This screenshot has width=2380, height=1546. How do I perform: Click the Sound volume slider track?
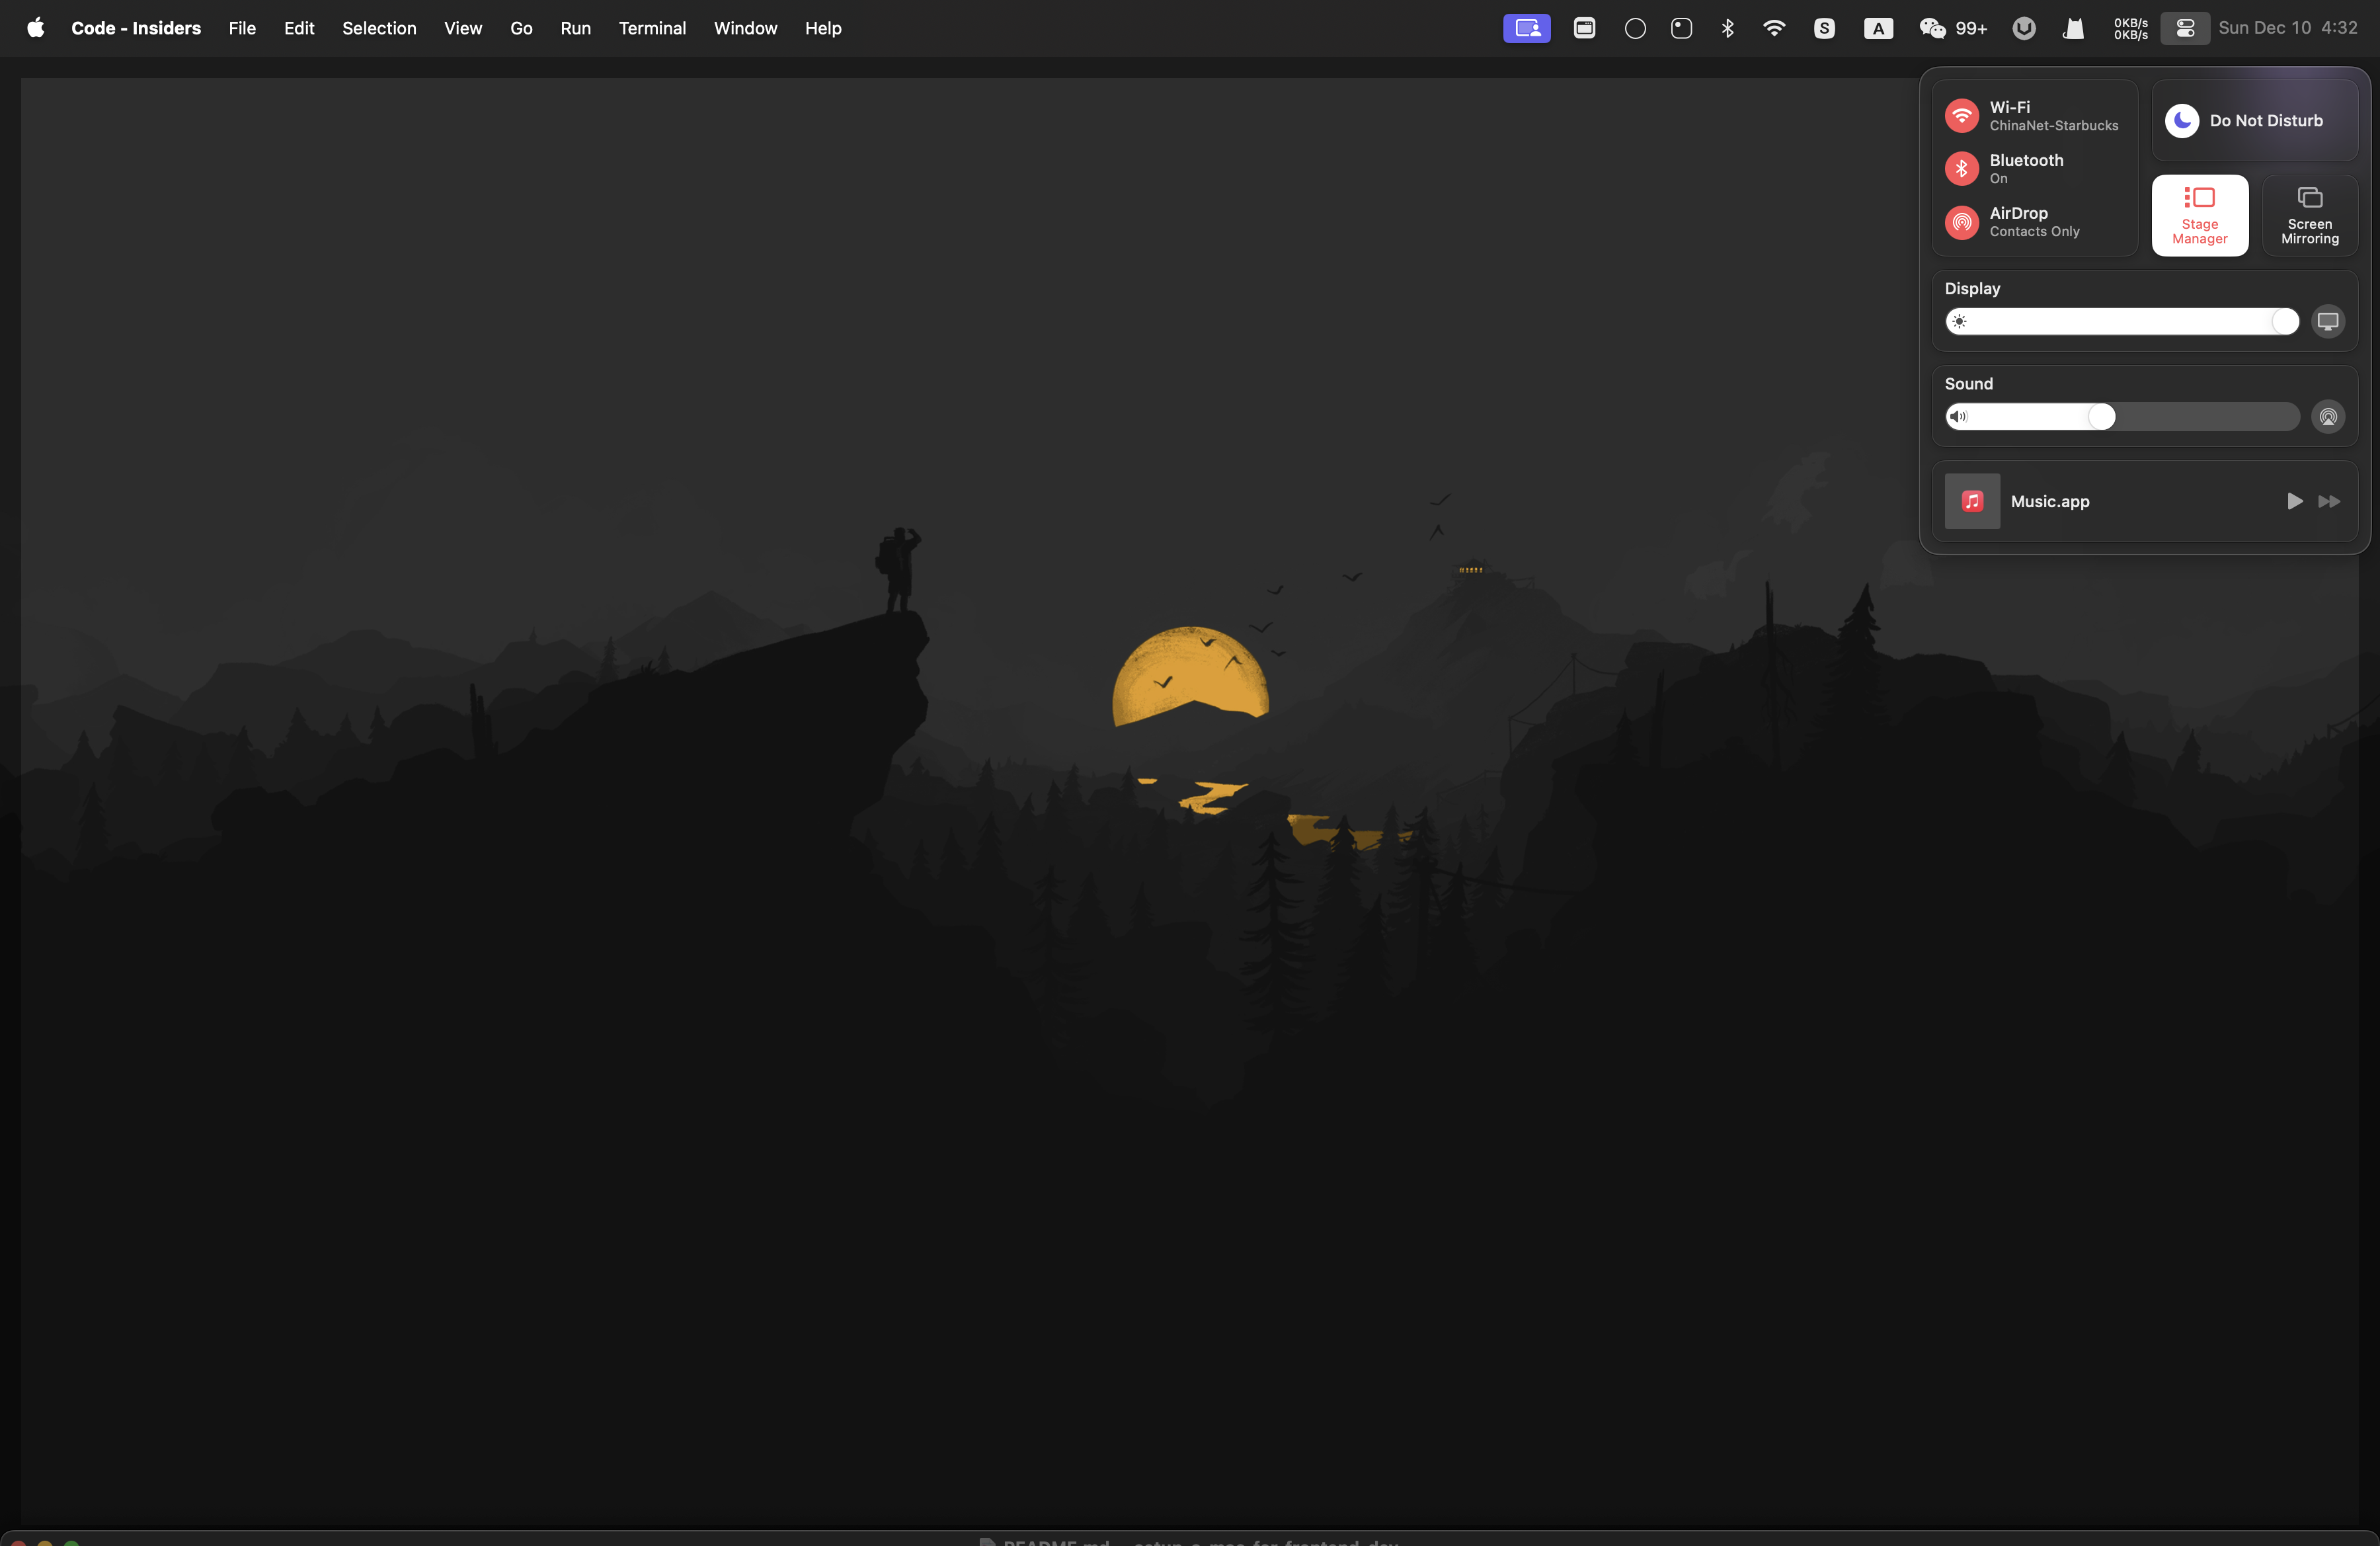(2121, 416)
